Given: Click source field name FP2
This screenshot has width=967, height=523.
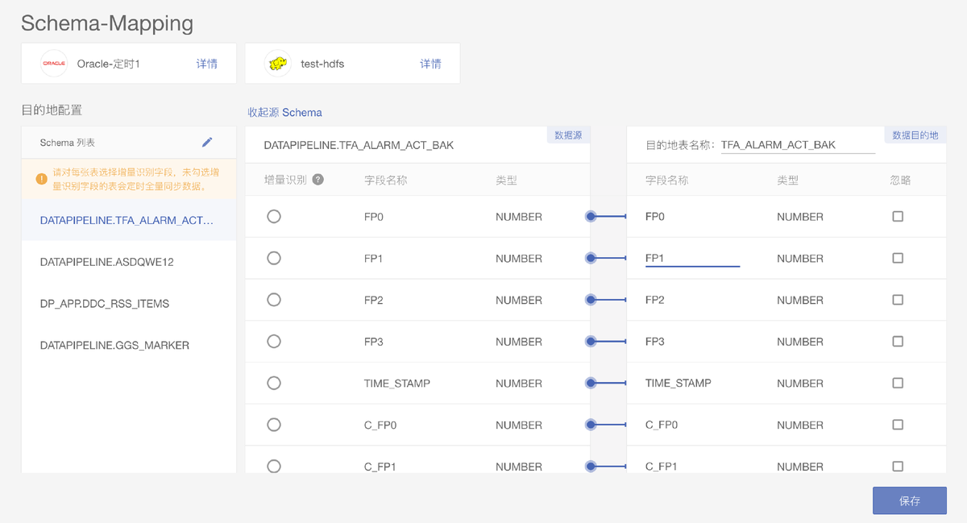Looking at the screenshot, I should pos(374,300).
